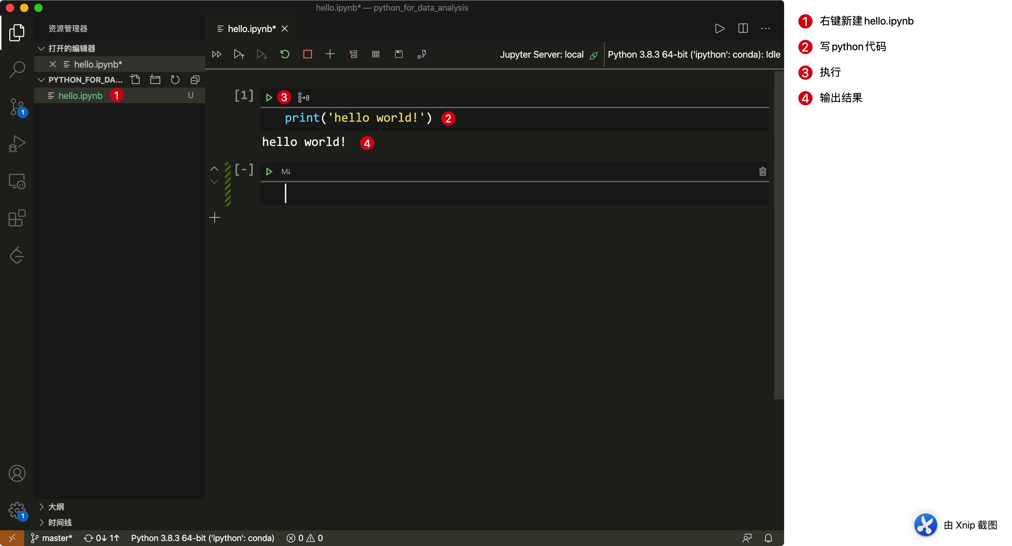Save the notebook with disk icon

click(x=399, y=54)
